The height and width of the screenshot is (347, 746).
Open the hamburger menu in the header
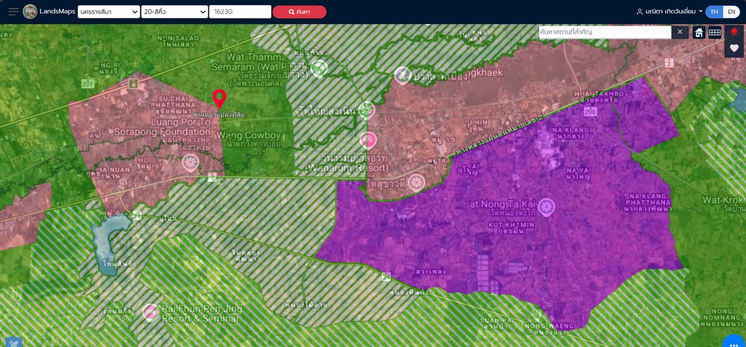pyautogui.click(x=13, y=12)
